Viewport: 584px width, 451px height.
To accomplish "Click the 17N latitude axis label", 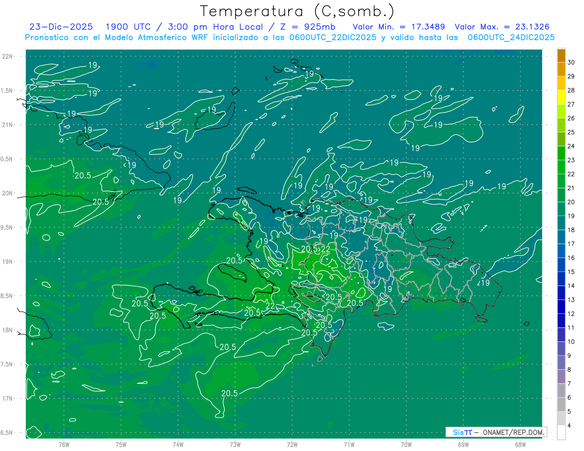I will pyautogui.click(x=8, y=398).
